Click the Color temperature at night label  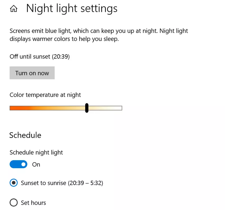coord(45,95)
